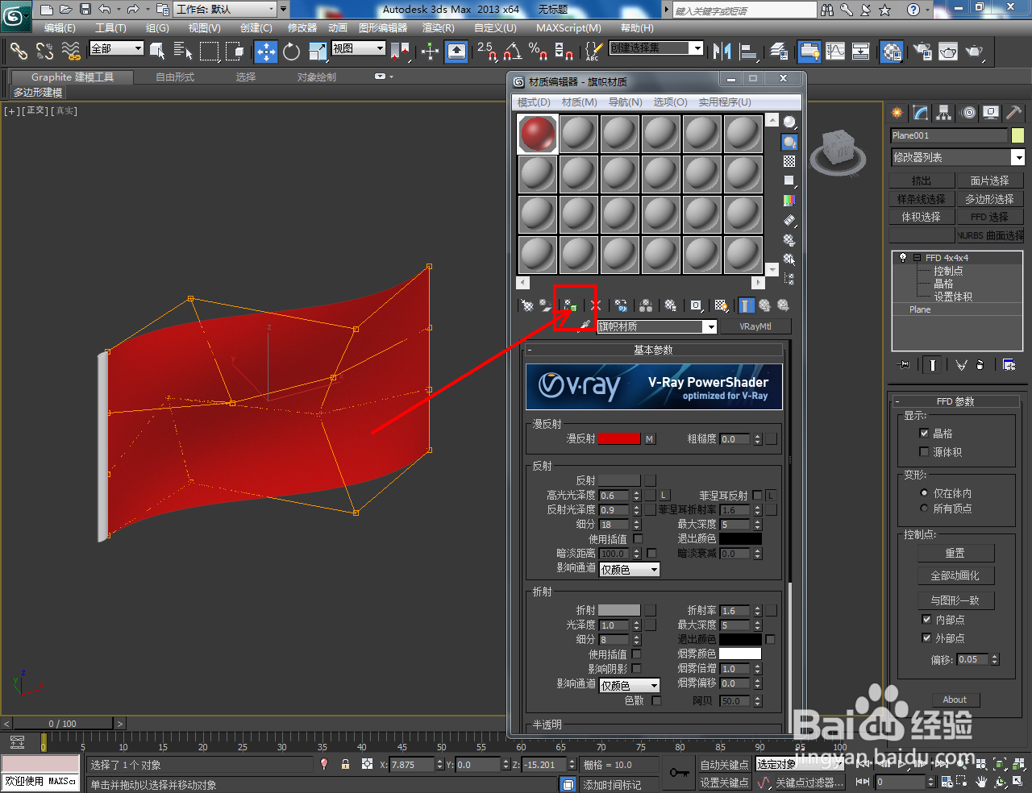Viewport: 1032px width, 793px height.
Task: Click the VRayMtl material type button
Action: [755, 326]
